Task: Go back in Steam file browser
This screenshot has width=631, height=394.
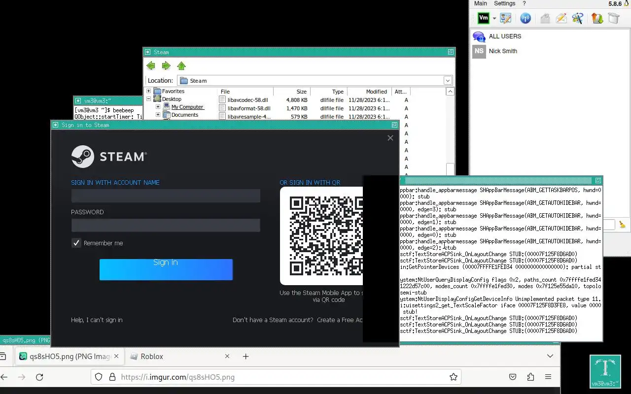Action: 151,66
